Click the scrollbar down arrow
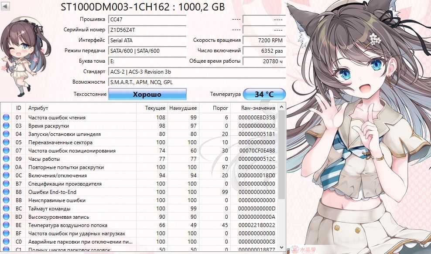Viewport: 431px width, 254px height. pyautogui.click(x=281, y=247)
